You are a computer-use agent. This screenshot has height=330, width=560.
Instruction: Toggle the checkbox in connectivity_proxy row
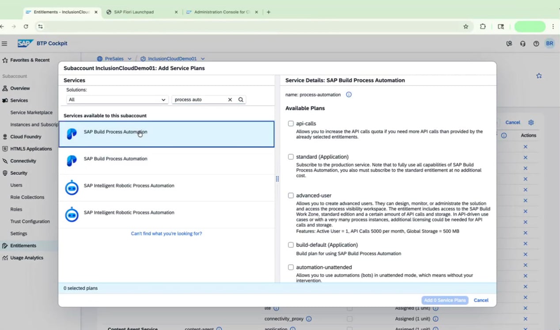(x=350, y=319)
